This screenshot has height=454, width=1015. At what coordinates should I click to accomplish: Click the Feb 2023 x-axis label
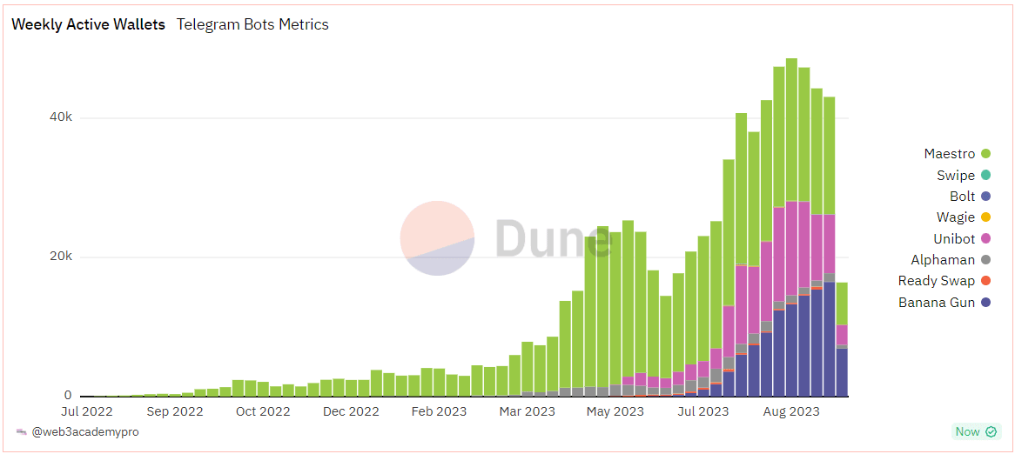coord(438,411)
